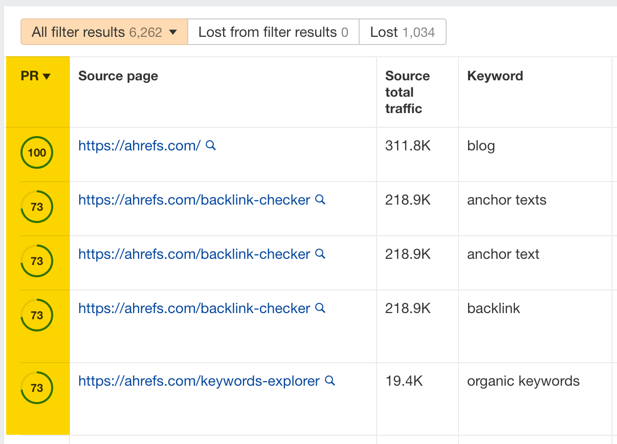Select the Lost tab showing 1,034
The image size is (617, 444).
403,32
